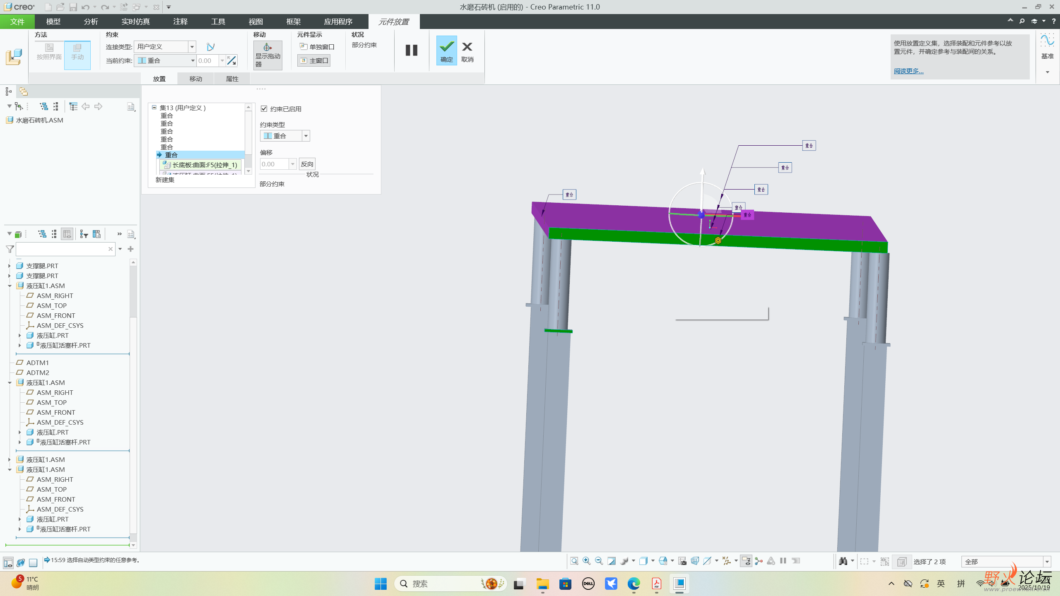Uncheck the 约束已启用 checkbox
This screenshot has height=596, width=1060.
click(264, 109)
